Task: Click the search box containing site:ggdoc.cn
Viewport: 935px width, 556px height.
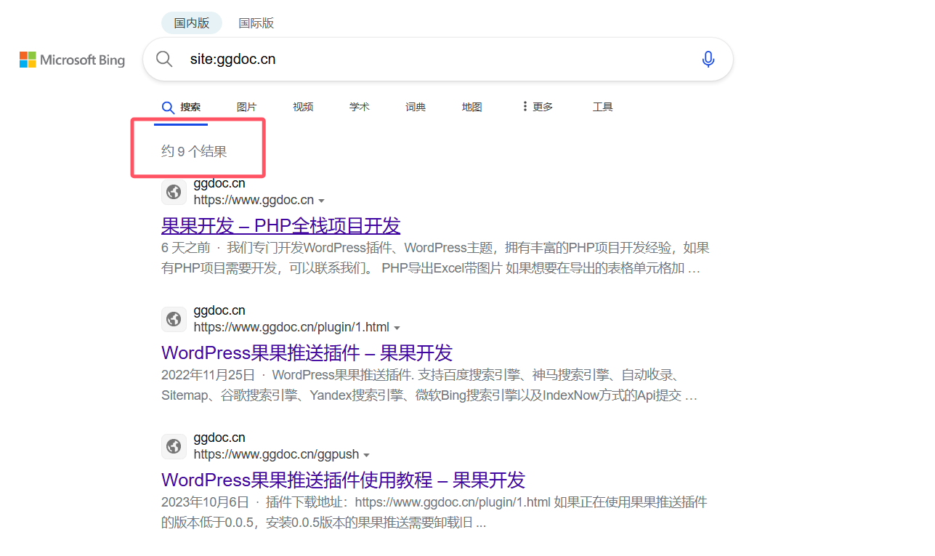Action: [438, 60]
